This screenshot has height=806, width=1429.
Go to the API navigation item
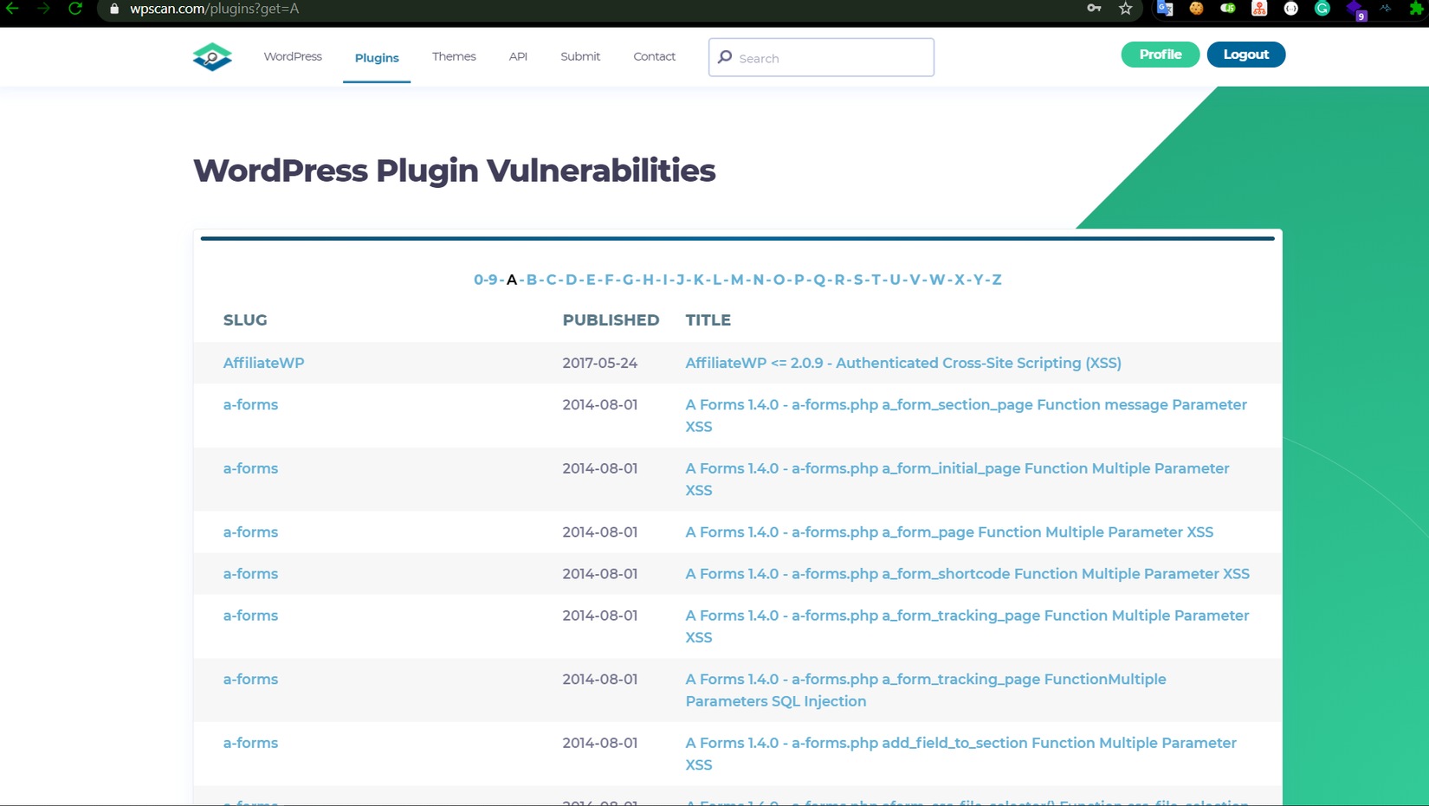(x=518, y=57)
